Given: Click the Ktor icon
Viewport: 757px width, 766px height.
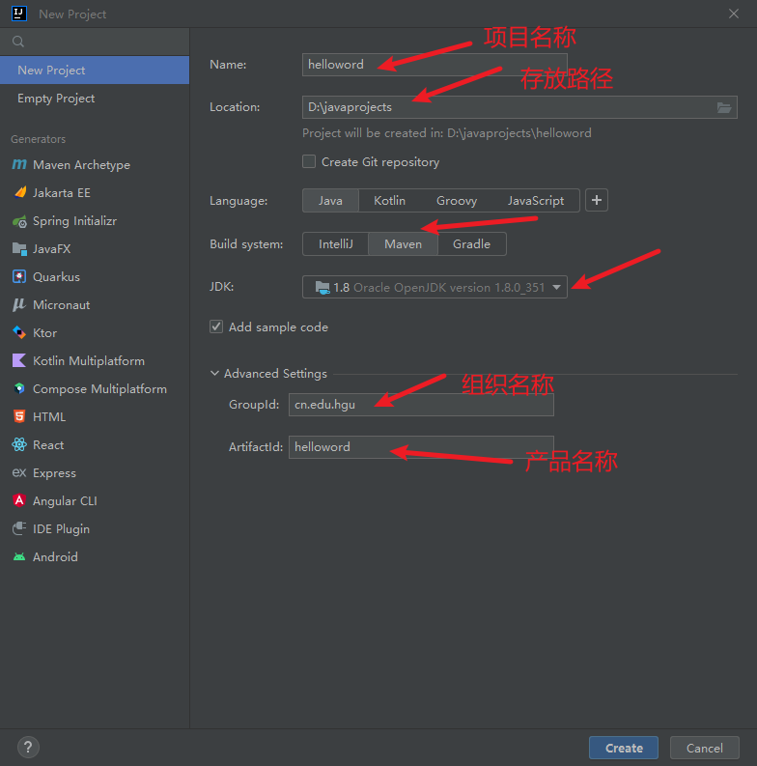Looking at the screenshot, I should tap(19, 332).
